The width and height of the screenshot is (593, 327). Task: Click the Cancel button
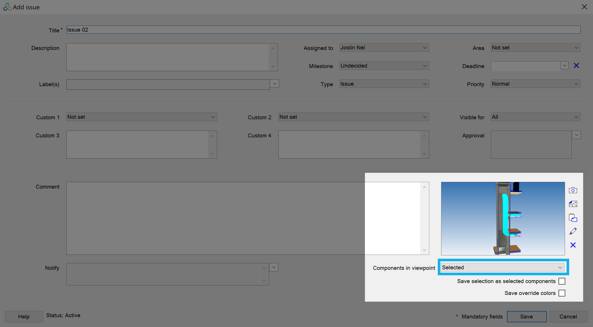pyautogui.click(x=568, y=317)
